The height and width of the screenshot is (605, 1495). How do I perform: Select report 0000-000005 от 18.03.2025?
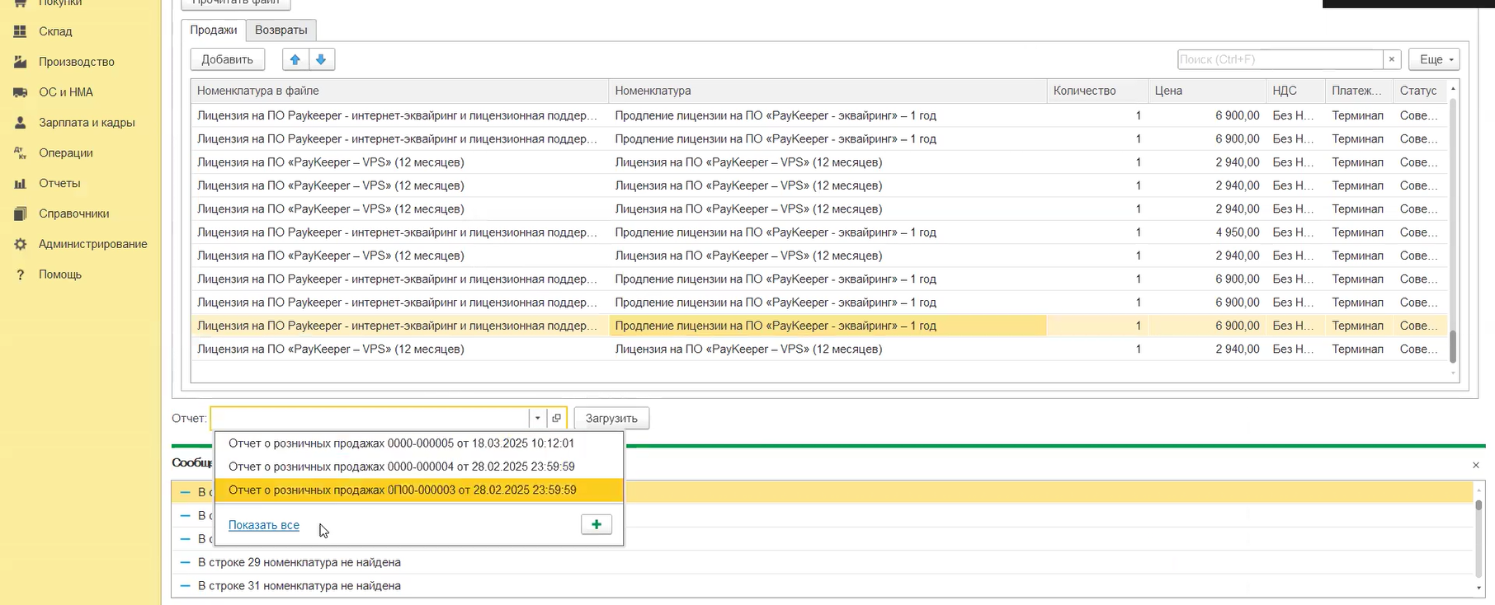click(419, 443)
